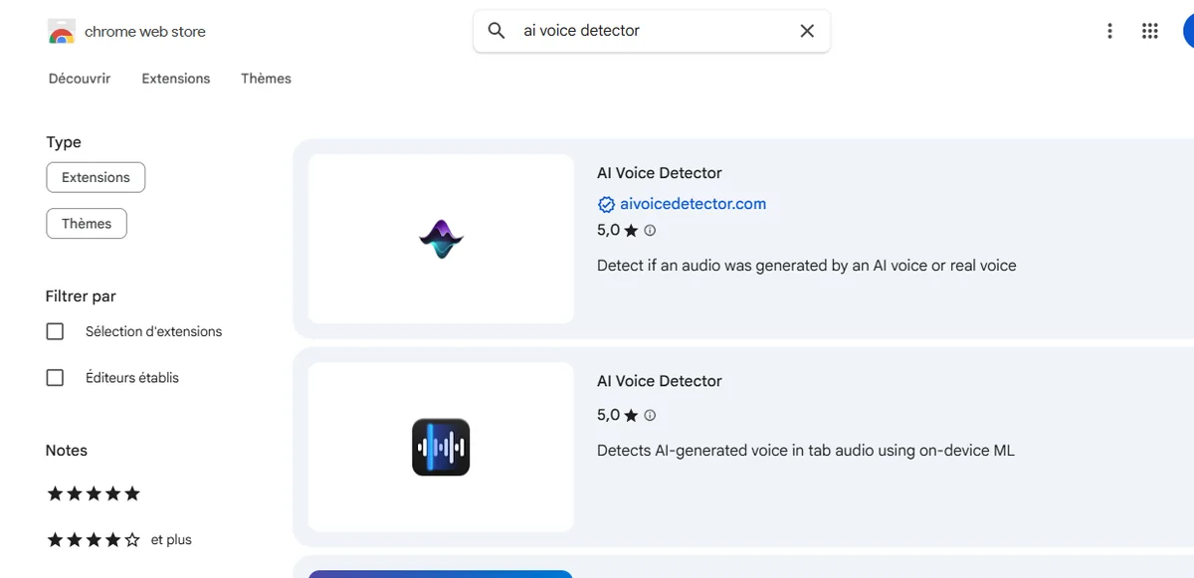
Task: Click the info icon beside first 5,0 rating
Action: pyautogui.click(x=650, y=230)
